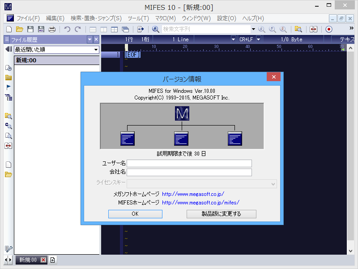Image resolution: width=358 pixels, height=269 pixels.
Task: Open the 最近開いた順 sort dropdown
Action: (98, 49)
